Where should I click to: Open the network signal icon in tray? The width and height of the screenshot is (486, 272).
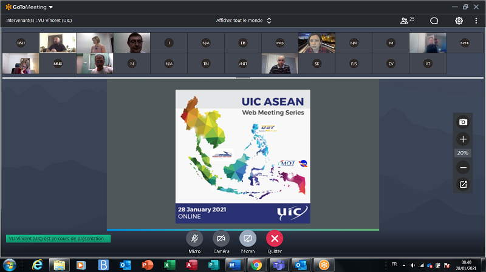click(421, 265)
